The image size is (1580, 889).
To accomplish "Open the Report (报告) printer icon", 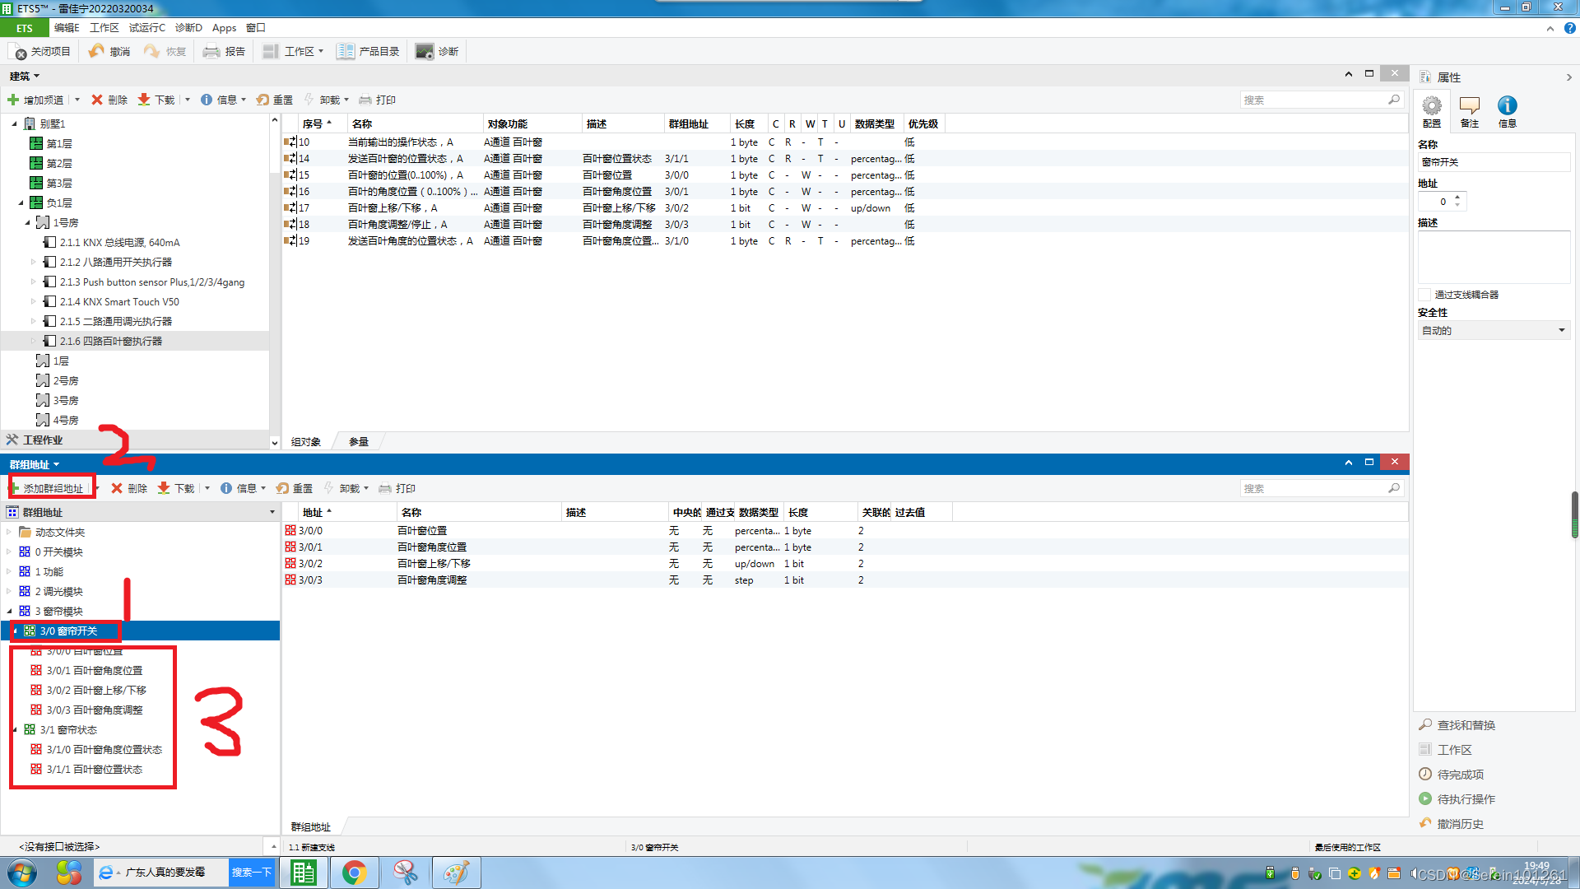I will pyautogui.click(x=211, y=51).
